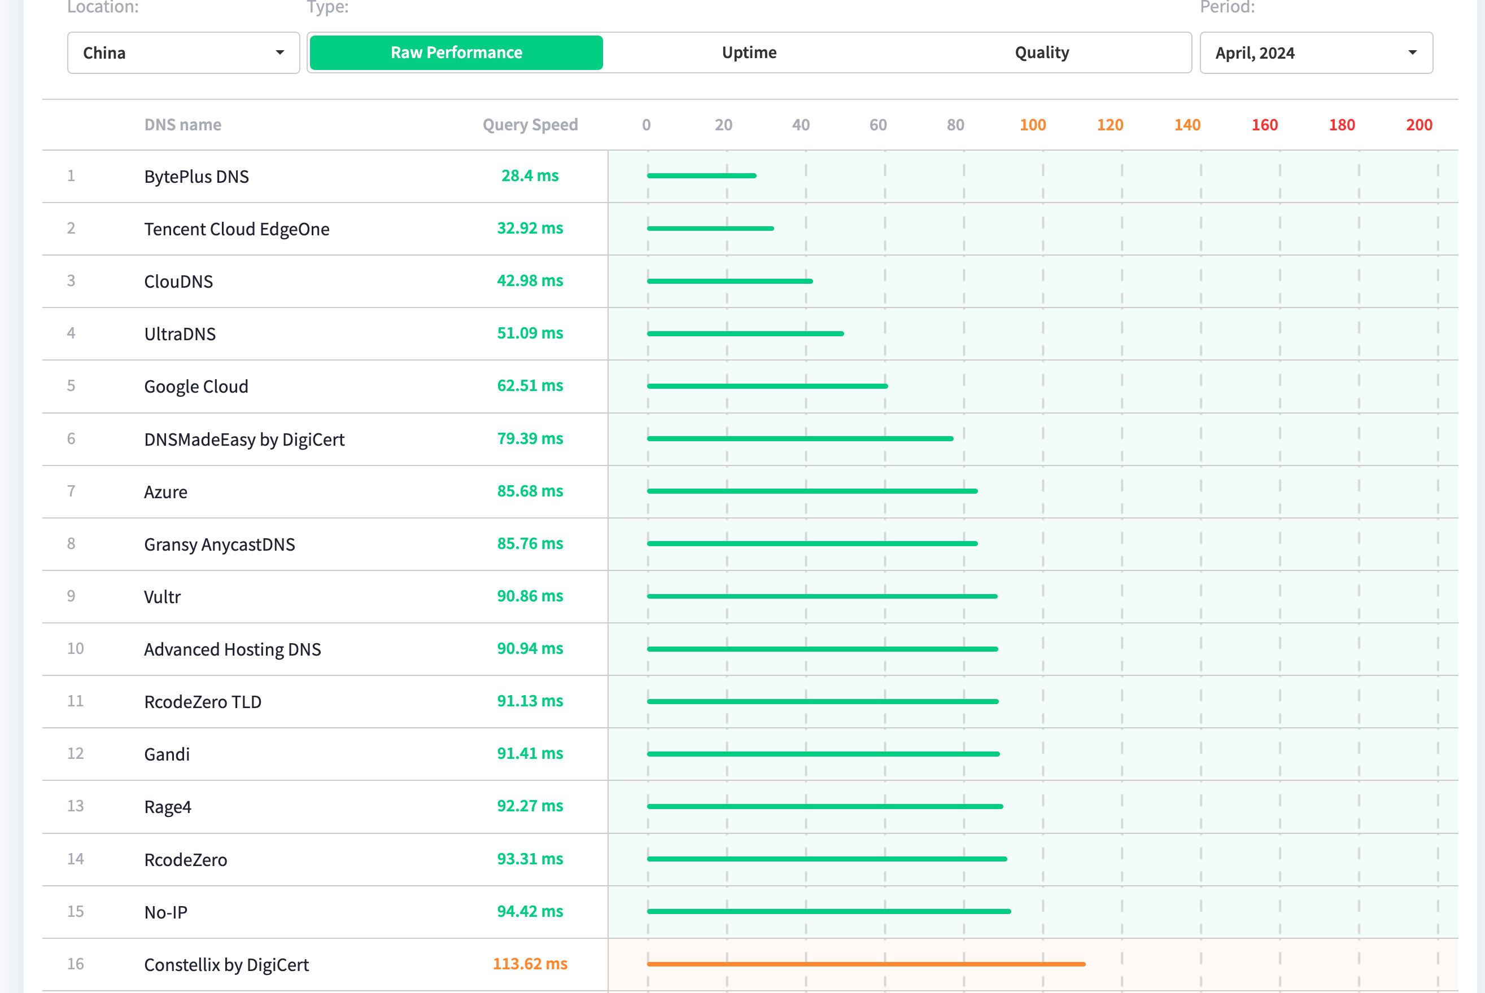Viewport: 1485px width, 993px height.
Task: Click the Location dropdown arrow icon
Action: tap(279, 52)
